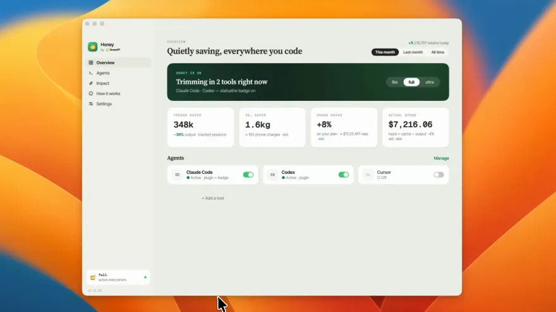Open the Actual Spend $7,216.06 card
Screen dimensions: 556x312
click(x=416, y=127)
